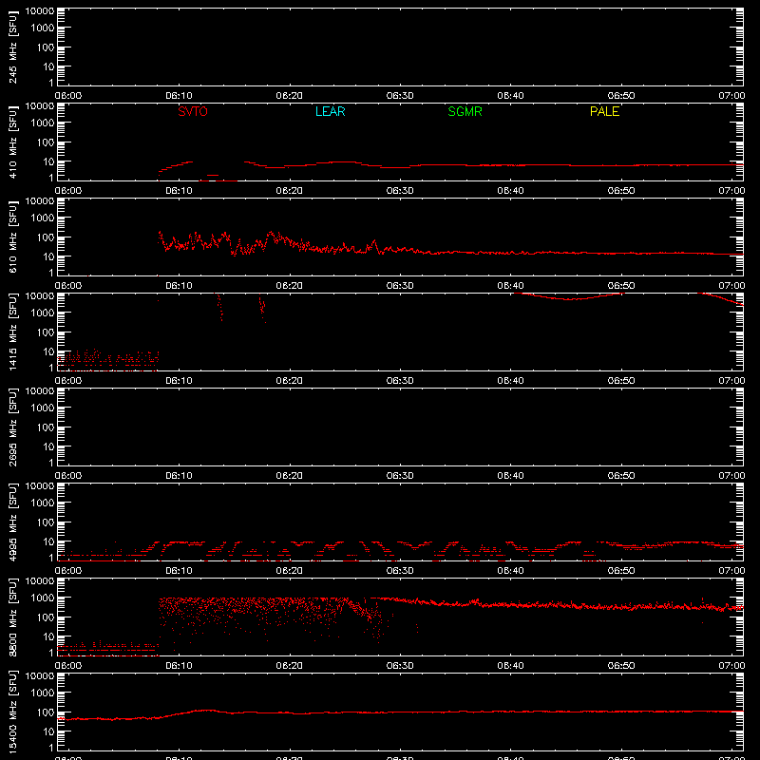
Task: Click the green SGMR station label
Action: (465, 111)
